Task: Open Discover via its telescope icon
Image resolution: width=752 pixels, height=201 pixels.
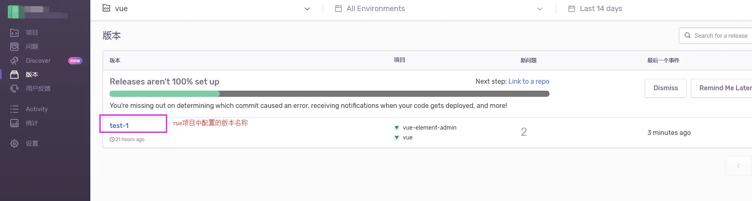Action: 14,61
